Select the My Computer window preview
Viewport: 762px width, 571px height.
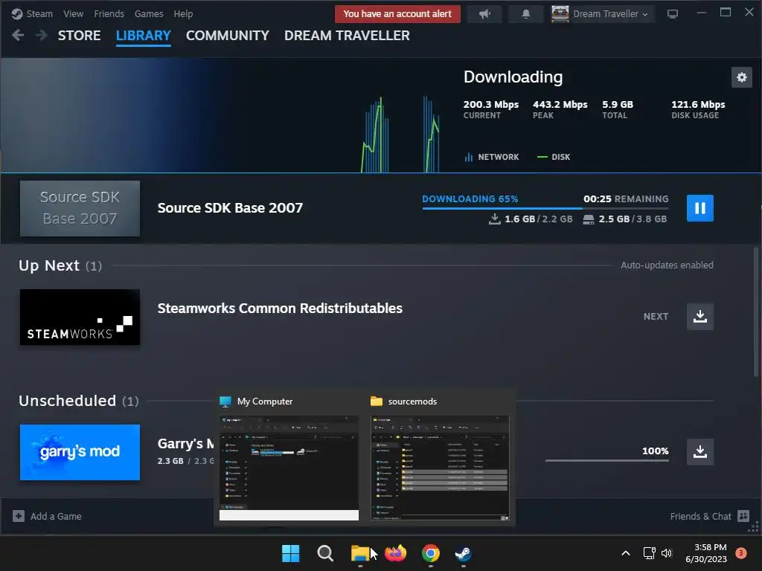pyautogui.click(x=289, y=468)
